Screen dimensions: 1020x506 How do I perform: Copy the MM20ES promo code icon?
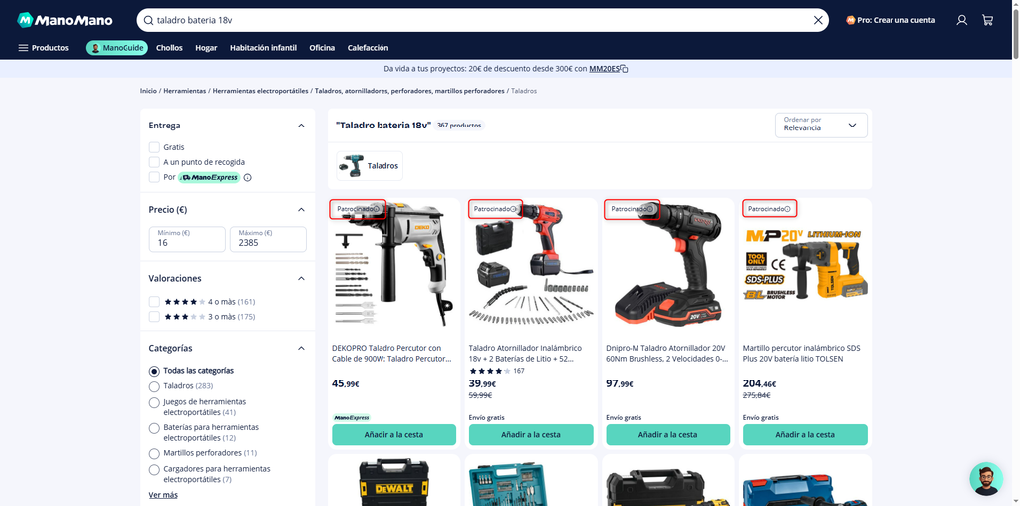624,69
